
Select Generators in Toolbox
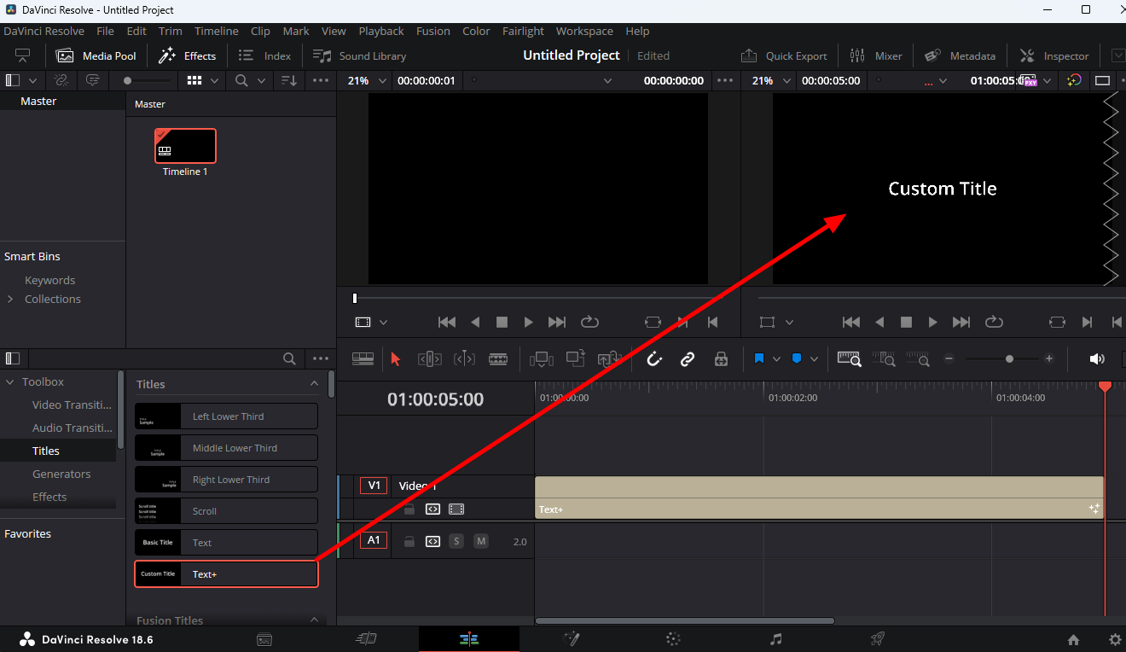pyautogui.click(x=61, y=474)
